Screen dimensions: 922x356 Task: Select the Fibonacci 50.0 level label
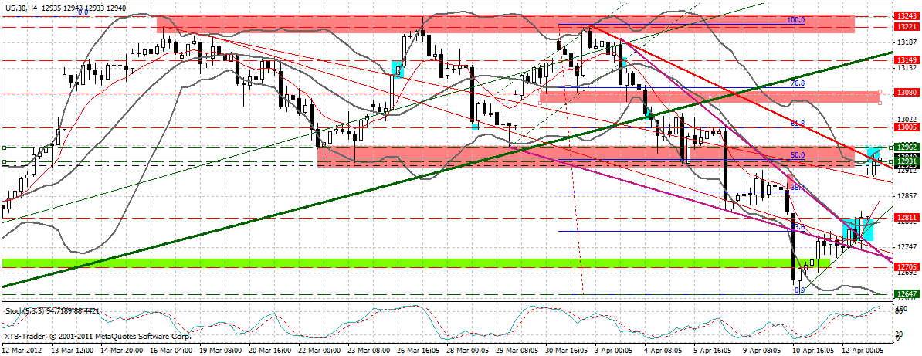point(798,155)
